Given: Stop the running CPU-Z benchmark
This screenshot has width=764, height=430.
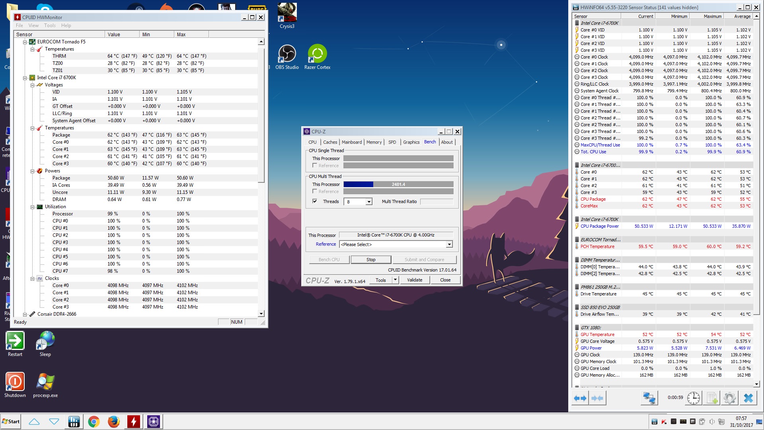Looking at the screenshot, I should pyautogui.click(x=371, y=260).
